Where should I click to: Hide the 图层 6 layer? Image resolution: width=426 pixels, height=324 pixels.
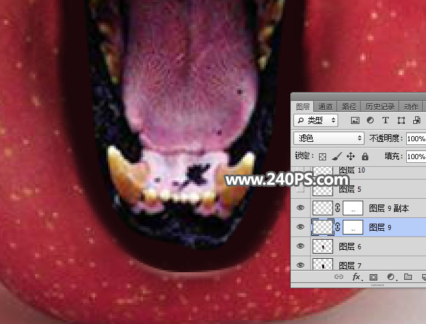tap(300, 246)
